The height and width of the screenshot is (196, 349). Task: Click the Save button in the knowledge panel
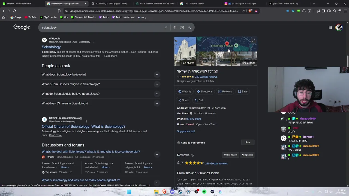pos(243,91)
